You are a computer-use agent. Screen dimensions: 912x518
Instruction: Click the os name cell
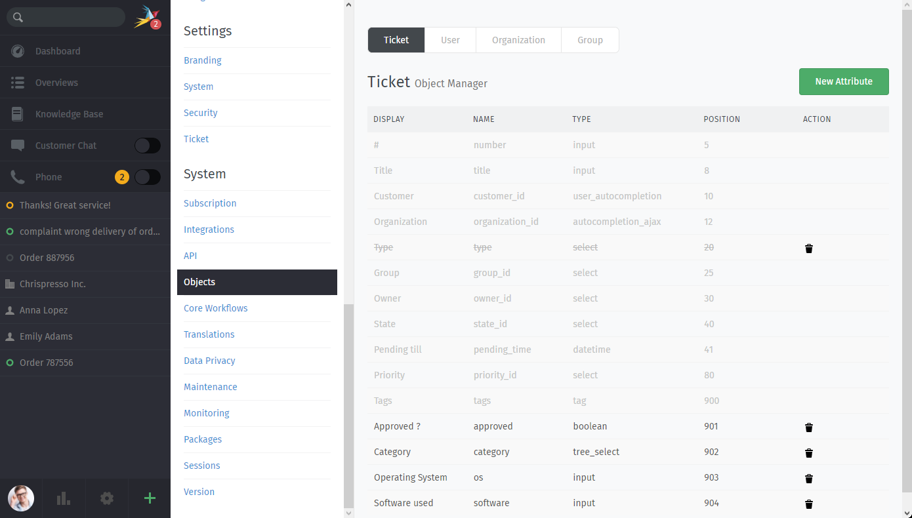[x=478, y=477]
